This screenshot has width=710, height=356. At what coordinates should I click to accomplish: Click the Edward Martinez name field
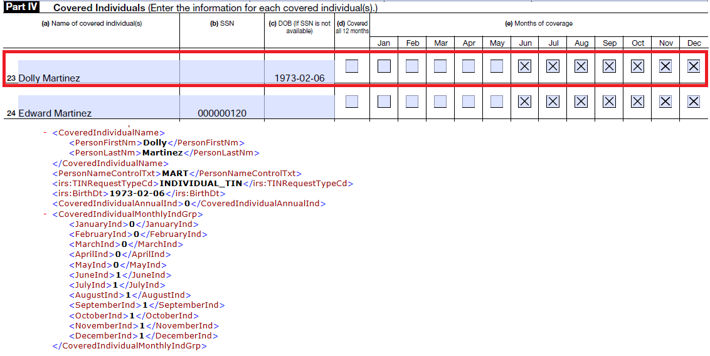click(98, 107)
